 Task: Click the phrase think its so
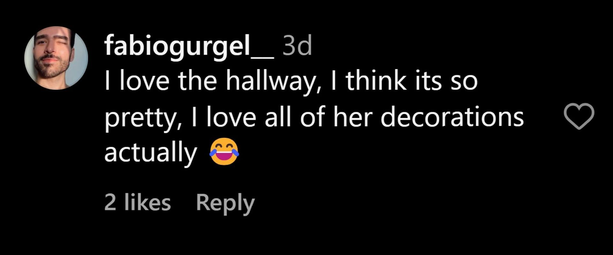tap(412, 81)
